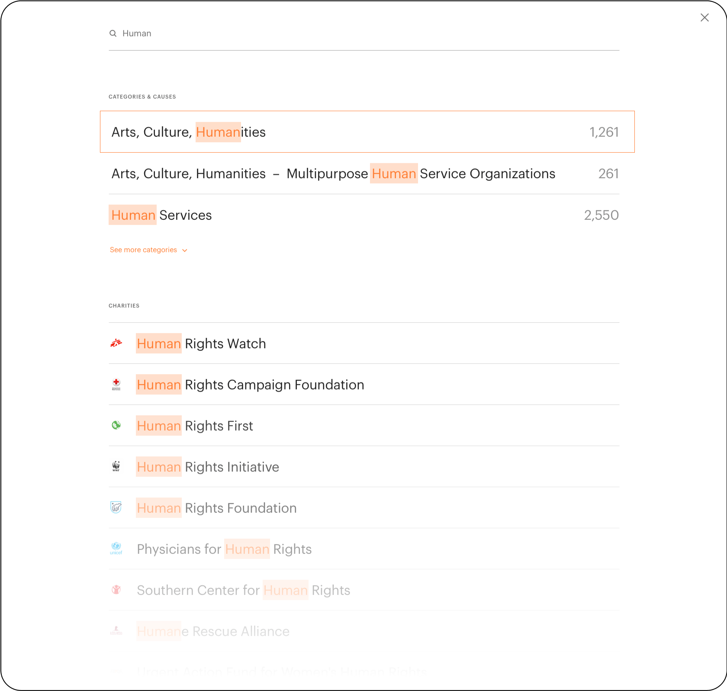Open Human Rights Watch charity
Screen dimensions: 727x691
pyautogui.click(x=201, y=344)
